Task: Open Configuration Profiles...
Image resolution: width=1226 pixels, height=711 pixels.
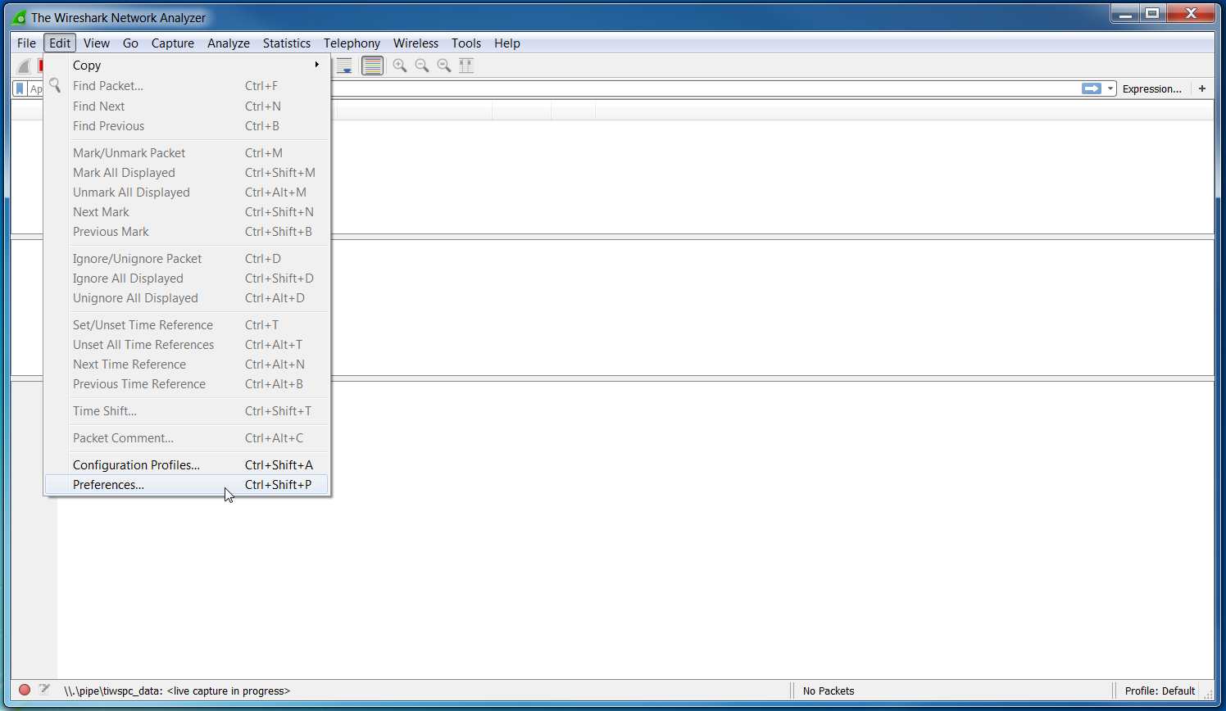Action: coord(188,465)
